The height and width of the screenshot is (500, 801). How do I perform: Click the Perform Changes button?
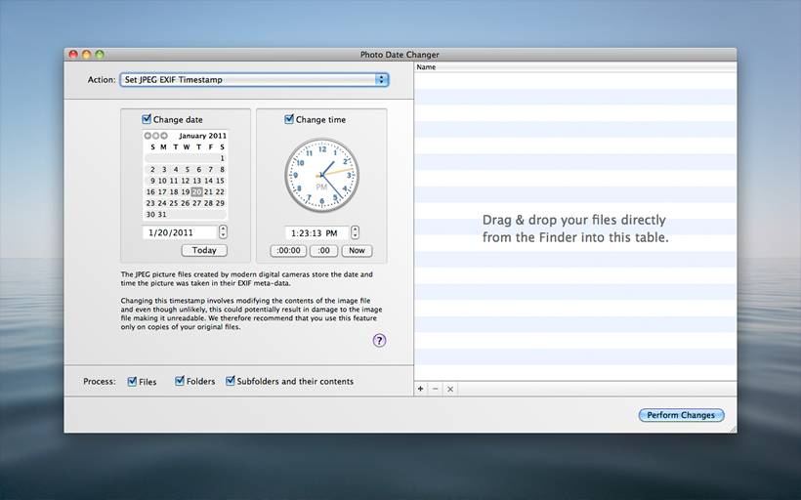(681, 415)
